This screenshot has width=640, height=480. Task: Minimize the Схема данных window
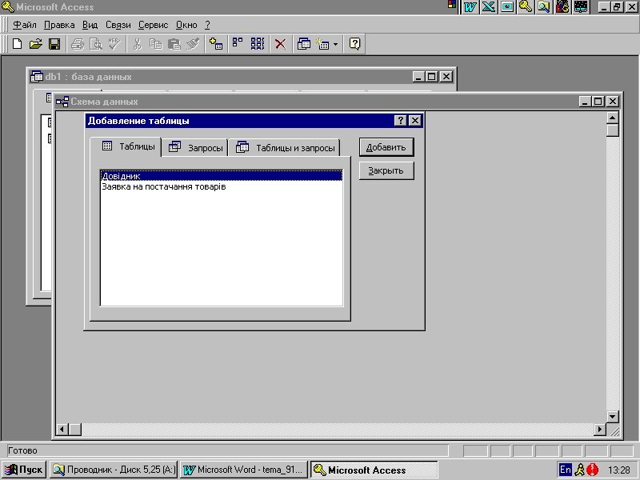(586, 102)
